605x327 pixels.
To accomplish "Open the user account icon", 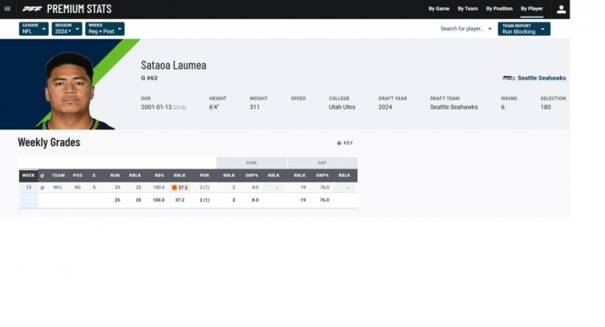I will 561,9.
